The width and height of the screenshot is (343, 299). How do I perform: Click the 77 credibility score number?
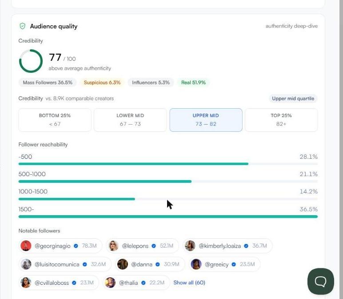(55, 57)
